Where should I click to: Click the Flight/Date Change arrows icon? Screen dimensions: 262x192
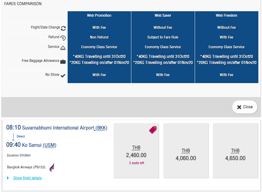point(63,28)
